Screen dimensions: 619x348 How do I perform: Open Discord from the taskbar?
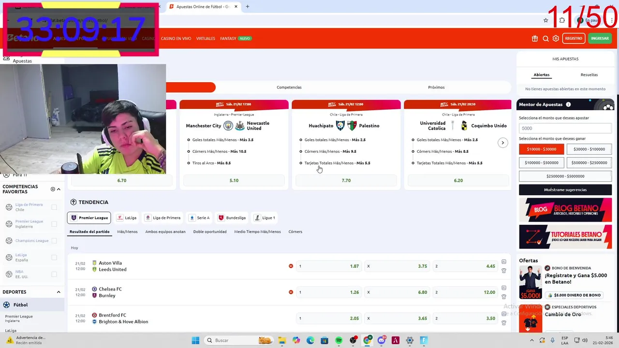click(381, 340)
